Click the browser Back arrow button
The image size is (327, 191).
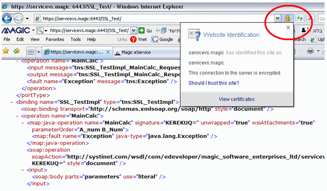[x=7, y=18]
